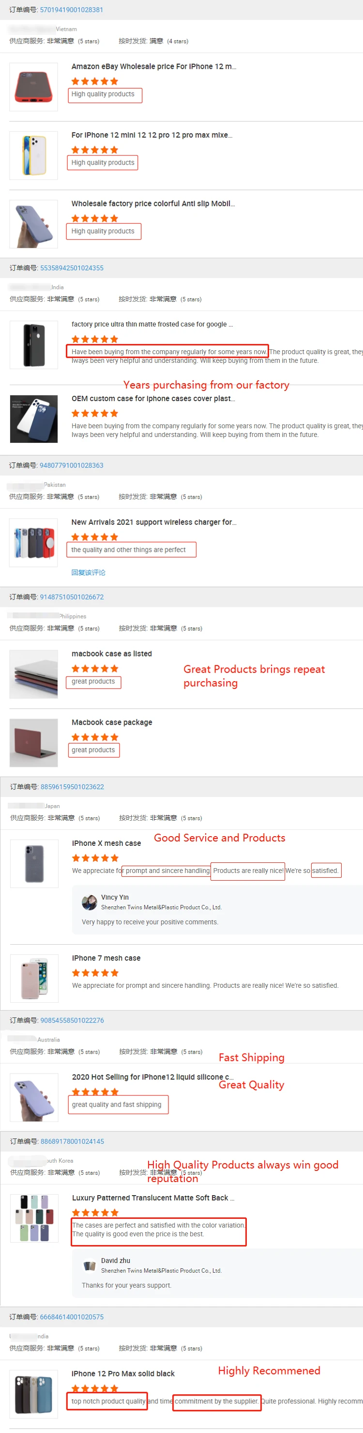Click red iPhone 12 case thumbnail

click(x=33, y=87)
